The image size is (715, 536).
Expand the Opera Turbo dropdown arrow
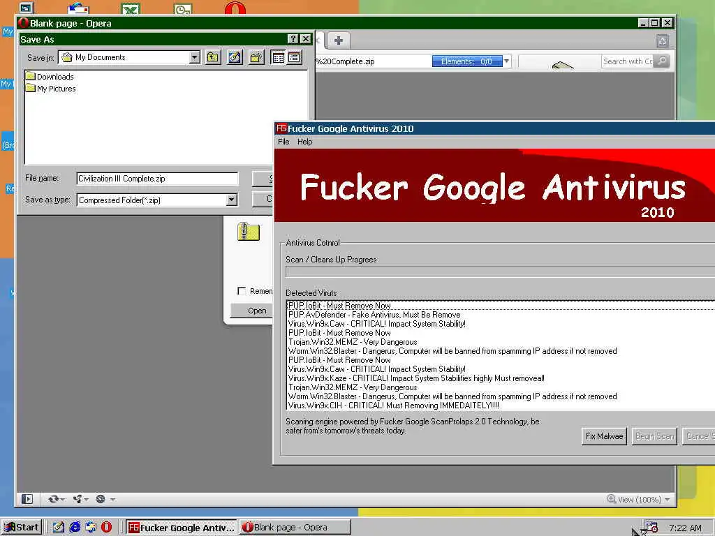[x=112, y=500]
